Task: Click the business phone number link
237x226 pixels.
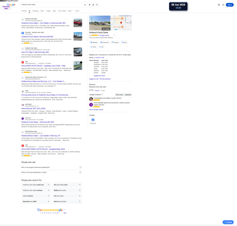Action: pos(99,58)
